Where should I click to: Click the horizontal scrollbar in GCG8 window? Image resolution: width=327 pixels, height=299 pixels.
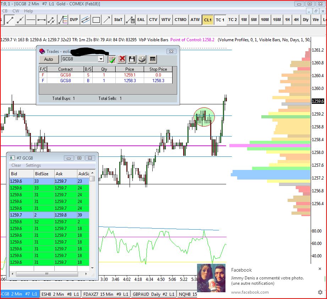tap(47, 274)
